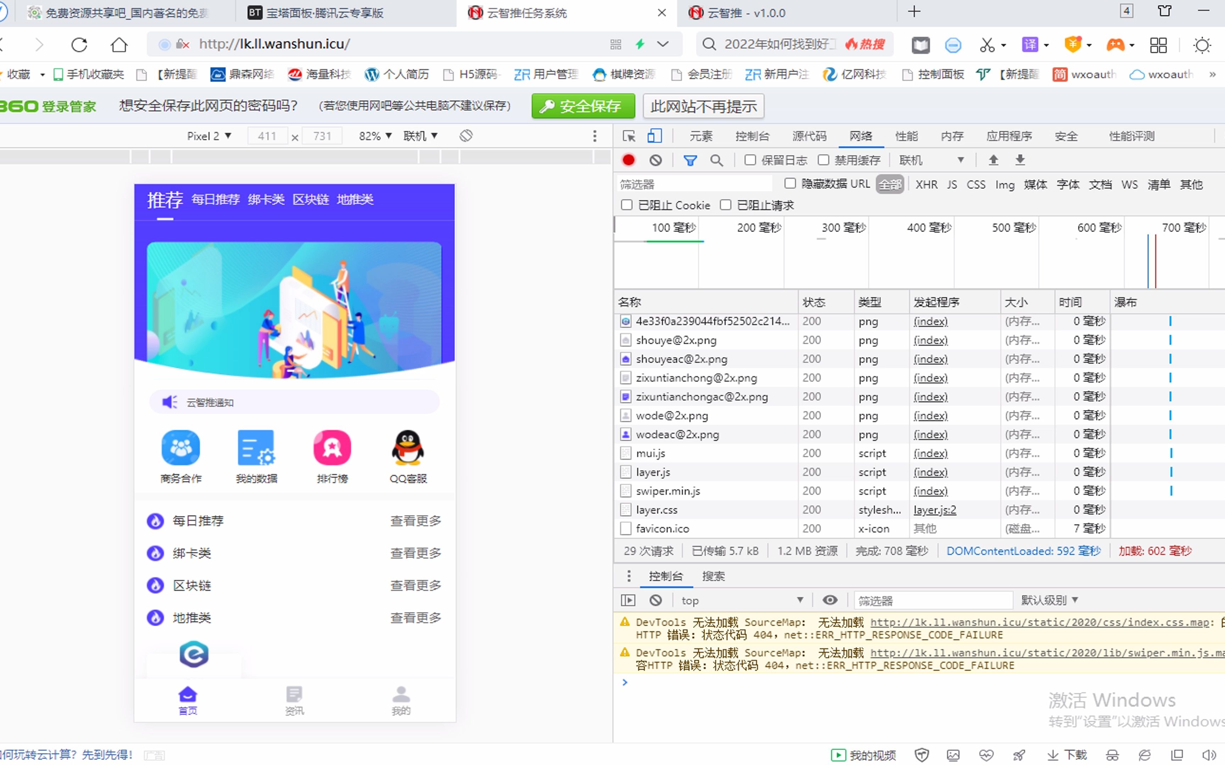Click the device width 411 field
Viewport: 1225px width, 765px height.
(267, 136)
